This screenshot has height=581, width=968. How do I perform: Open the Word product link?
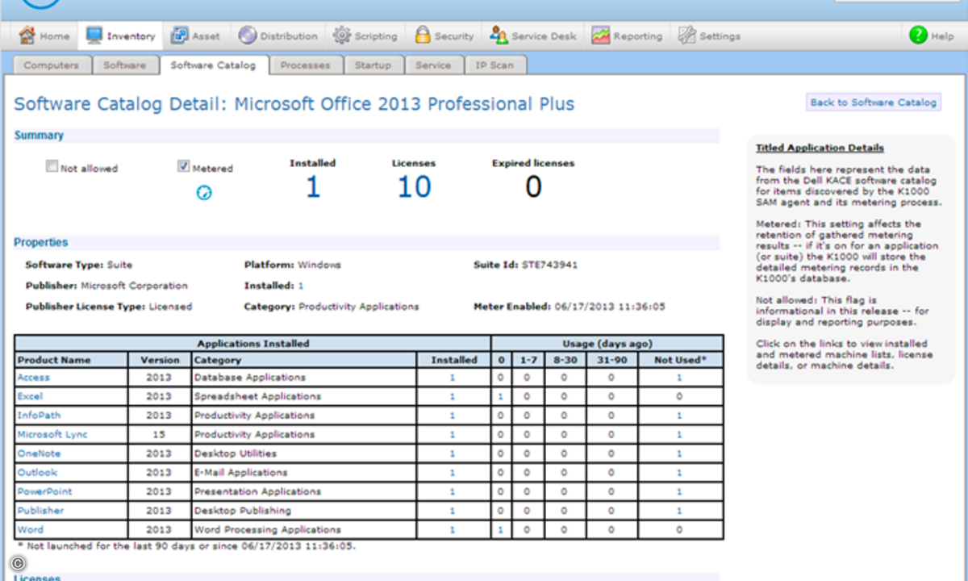[x=31, y=529]
